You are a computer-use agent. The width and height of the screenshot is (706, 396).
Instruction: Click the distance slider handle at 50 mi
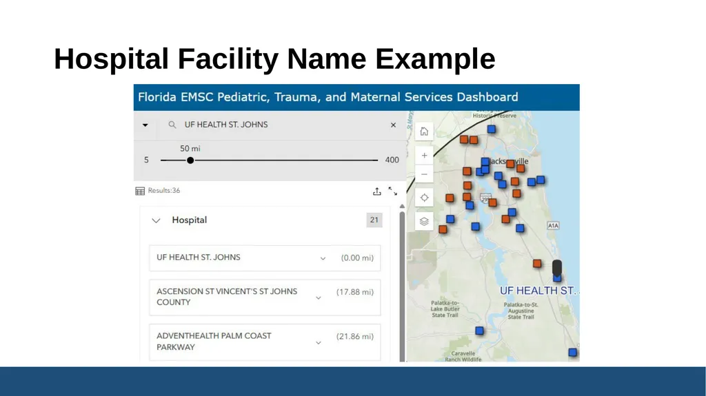(x=190, y=160)
